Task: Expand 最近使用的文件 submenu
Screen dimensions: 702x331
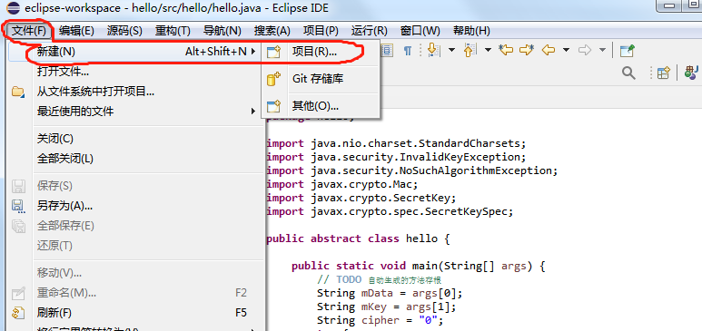Action: tap(134, 112)
